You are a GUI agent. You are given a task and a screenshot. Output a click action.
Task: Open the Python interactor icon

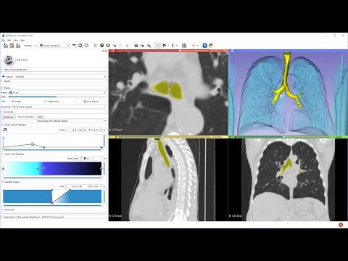coord(211,46)
